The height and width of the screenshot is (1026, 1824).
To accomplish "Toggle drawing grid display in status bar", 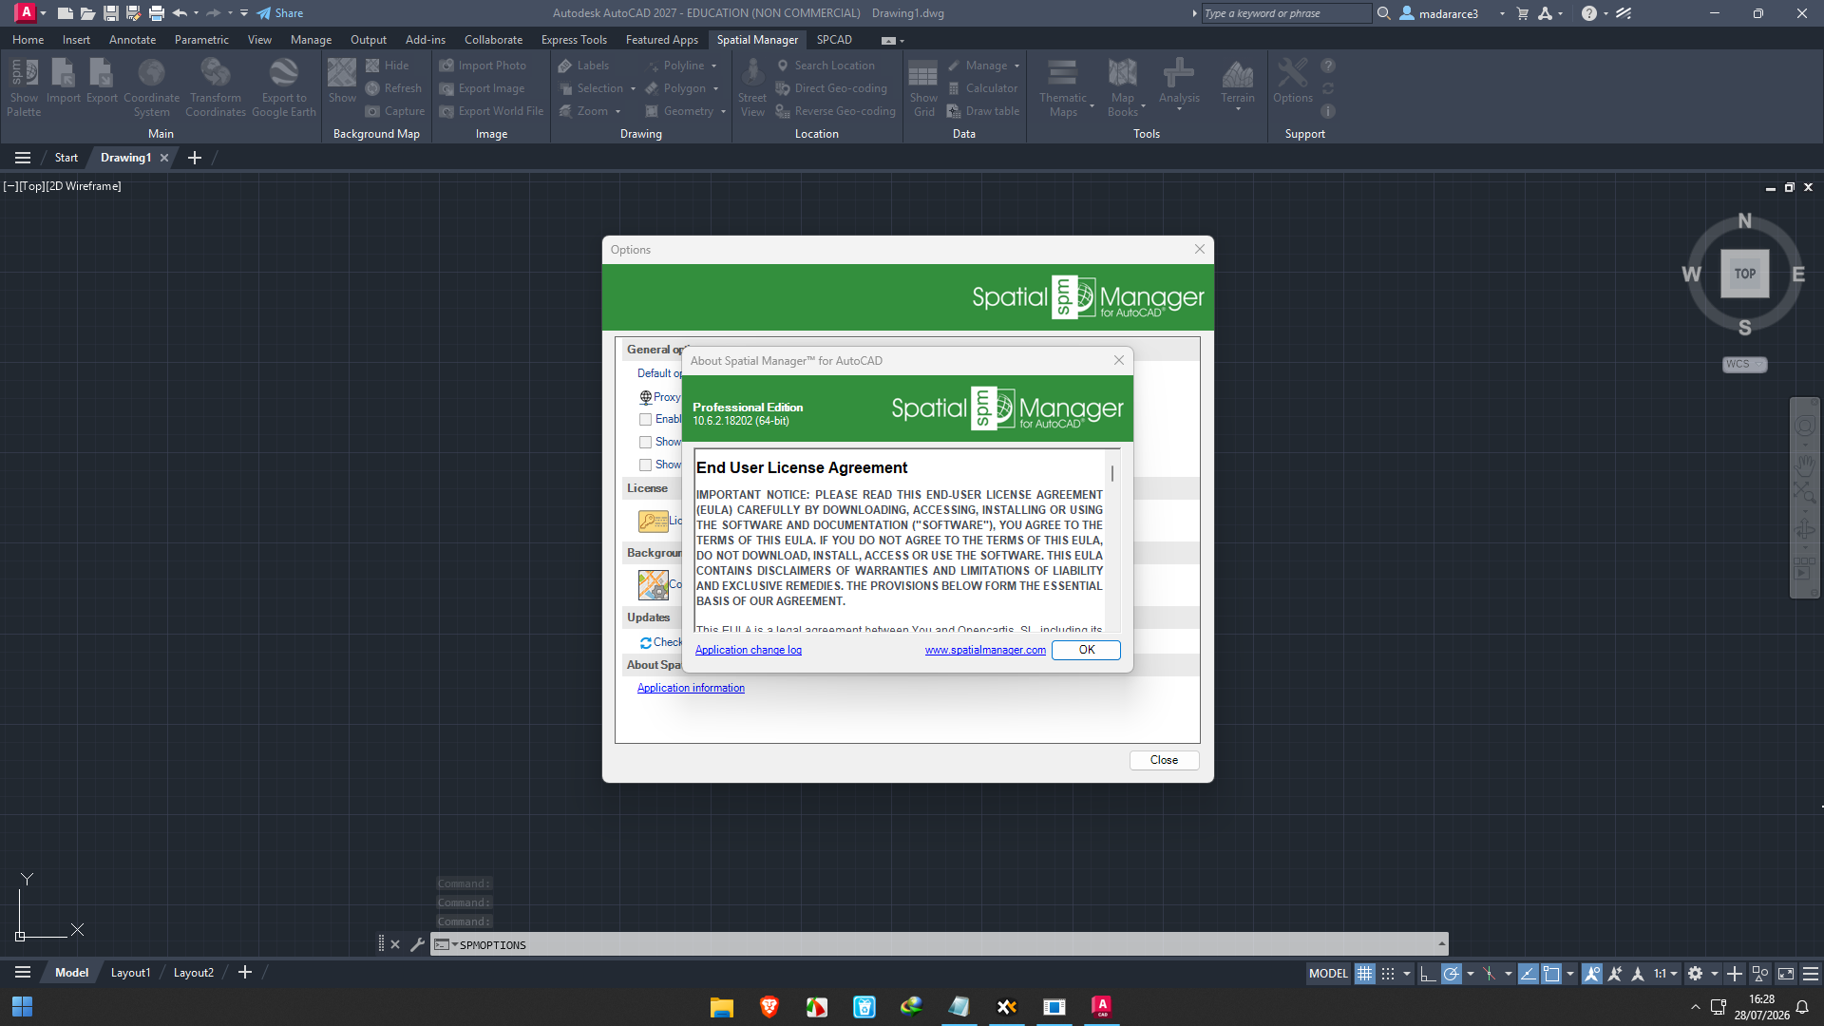I will (x=1364, y=973).
